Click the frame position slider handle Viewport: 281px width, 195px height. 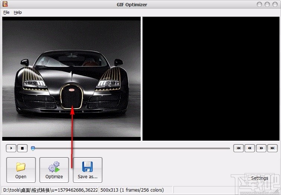(33, 148)
